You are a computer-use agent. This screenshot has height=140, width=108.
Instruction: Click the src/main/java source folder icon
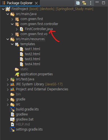(x=12, y=14)
